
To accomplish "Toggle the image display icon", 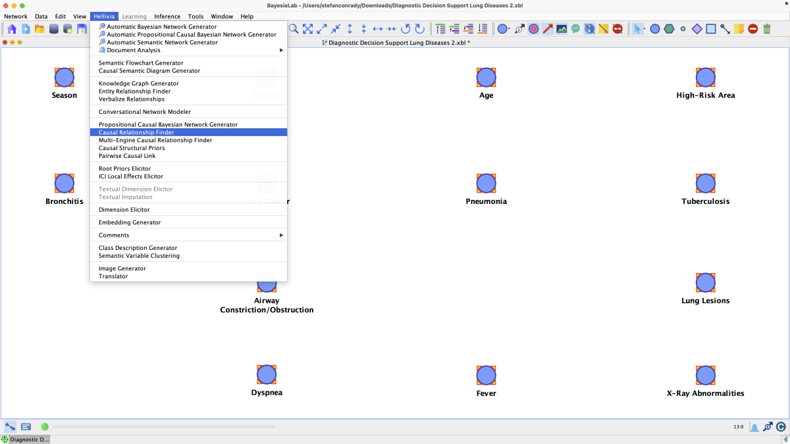I will point(562,29).
